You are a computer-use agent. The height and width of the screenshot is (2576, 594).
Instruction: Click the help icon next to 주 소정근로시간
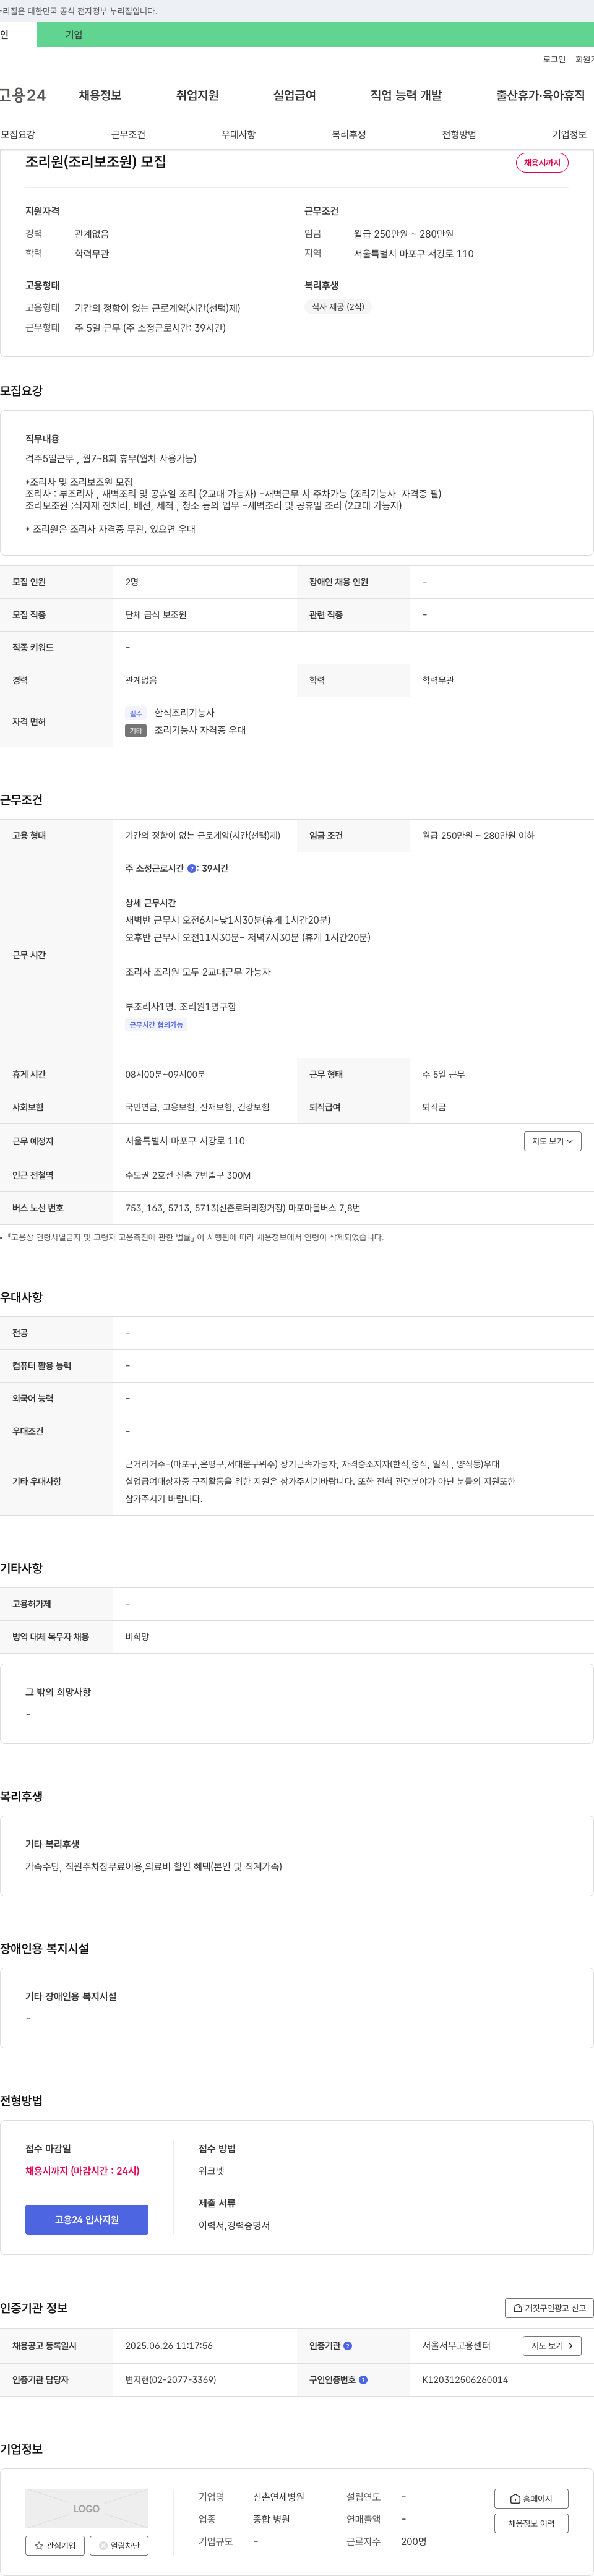point(192,868)
